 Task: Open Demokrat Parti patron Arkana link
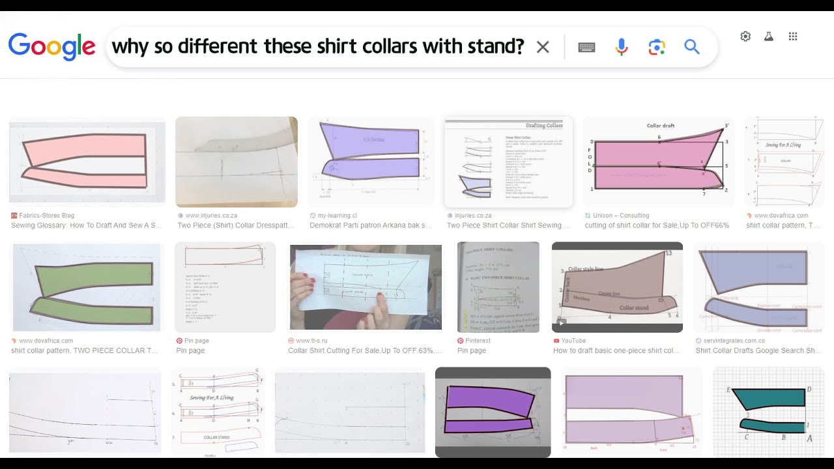tap(371, 225)
